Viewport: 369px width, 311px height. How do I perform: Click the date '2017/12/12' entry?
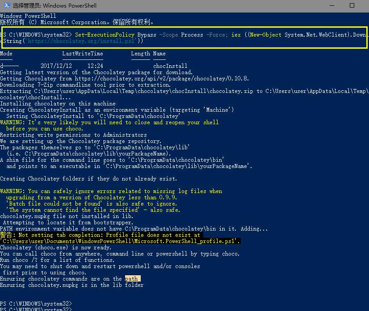coord(56,66)
